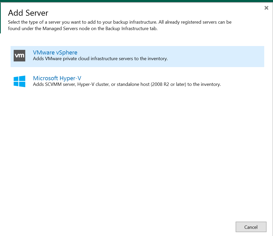273x236 pixels.
Task: Close the Add Server dialog with X
Action: (266, 8)
